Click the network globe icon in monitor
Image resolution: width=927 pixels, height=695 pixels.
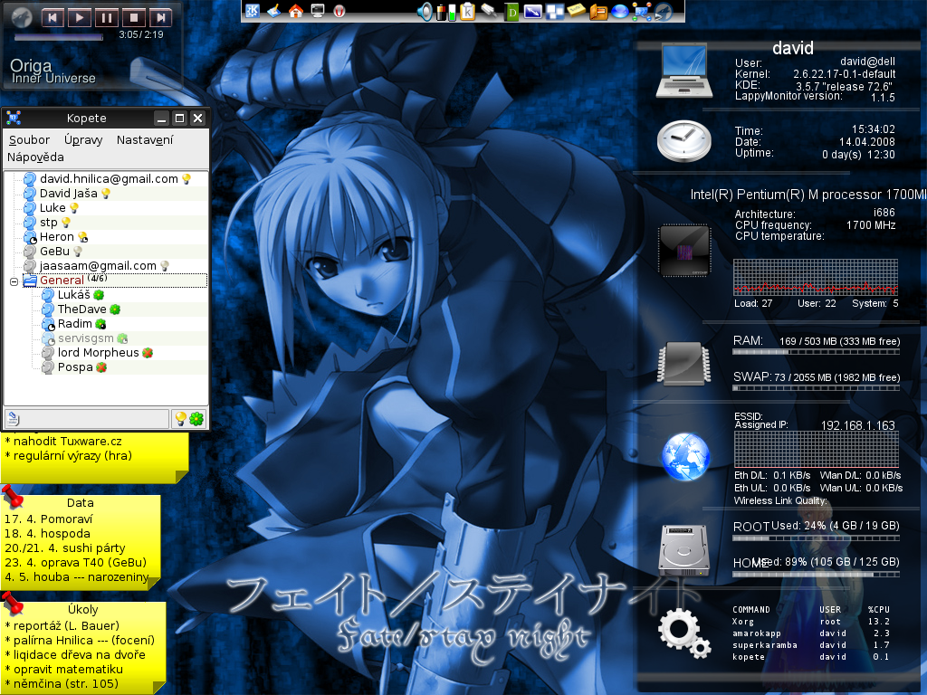point(686,457)
